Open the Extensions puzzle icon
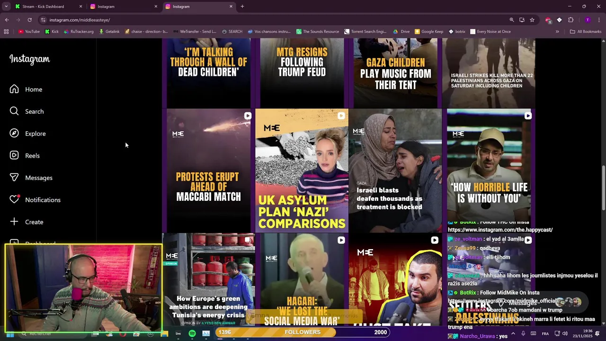606x341 pixels. 570,20
